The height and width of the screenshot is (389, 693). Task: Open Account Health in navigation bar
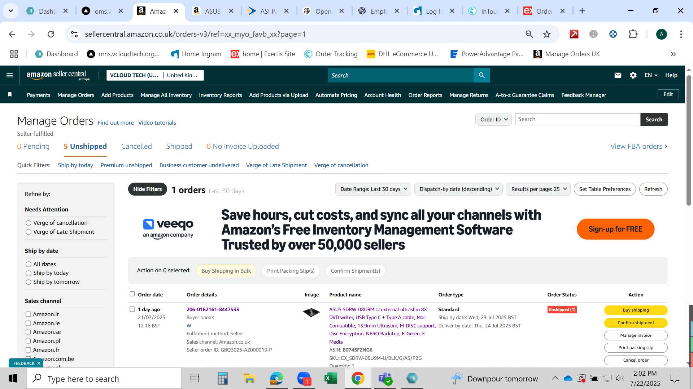(x=383, y=95)
